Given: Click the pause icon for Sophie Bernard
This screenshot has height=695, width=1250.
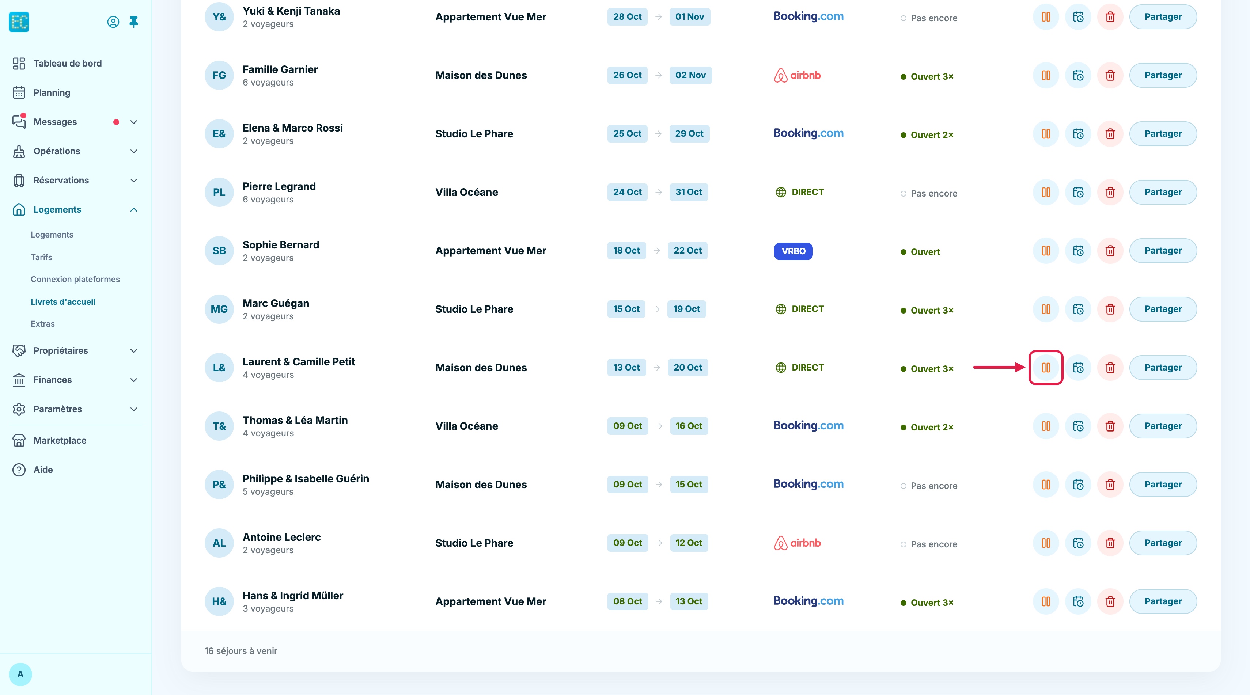Looking at the screenshot, I should tap(1046, 251).
